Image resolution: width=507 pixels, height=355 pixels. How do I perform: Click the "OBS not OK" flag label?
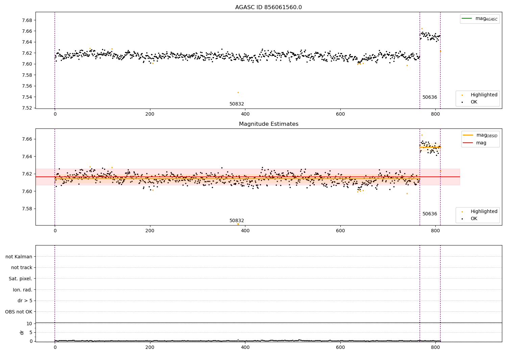click(19, 312)
